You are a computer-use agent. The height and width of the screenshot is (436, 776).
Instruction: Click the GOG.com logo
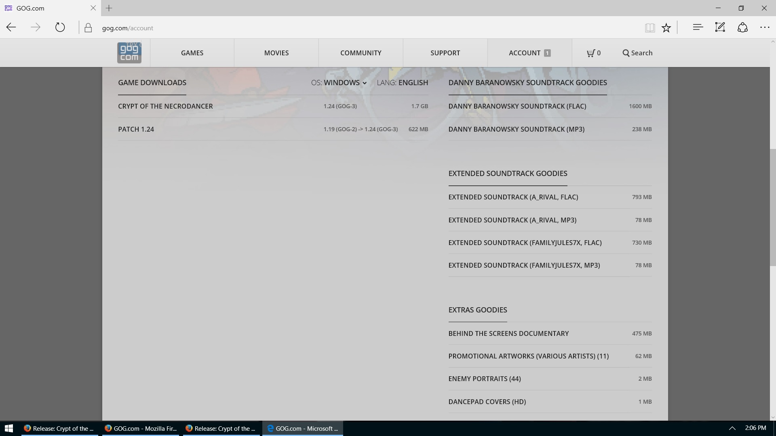129,53
